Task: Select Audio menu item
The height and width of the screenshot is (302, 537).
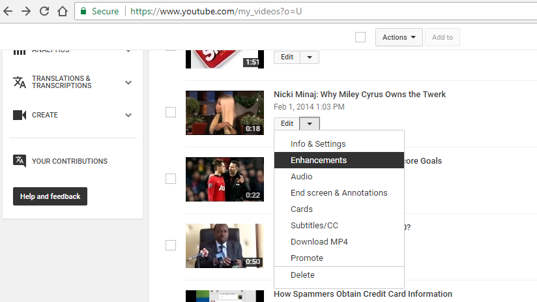Action: tap(339, 177)
